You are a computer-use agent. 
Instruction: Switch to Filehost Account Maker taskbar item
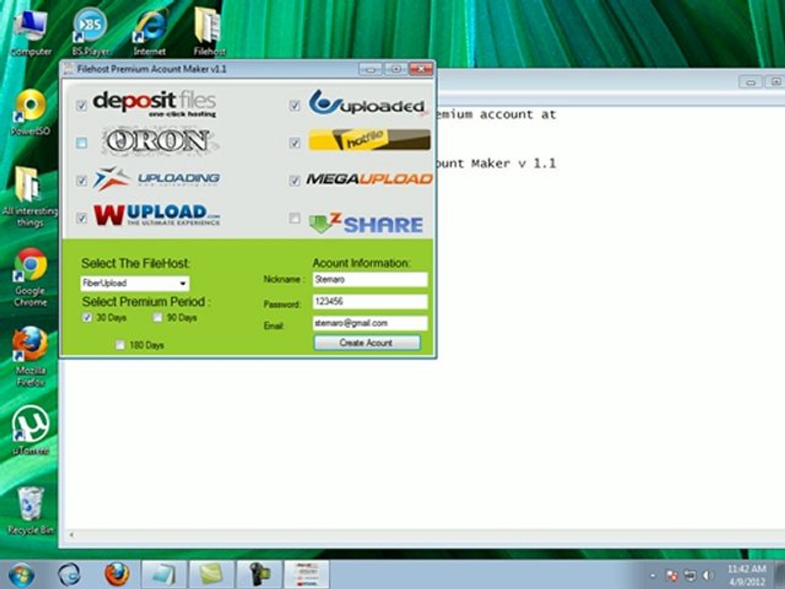[306, 575]
